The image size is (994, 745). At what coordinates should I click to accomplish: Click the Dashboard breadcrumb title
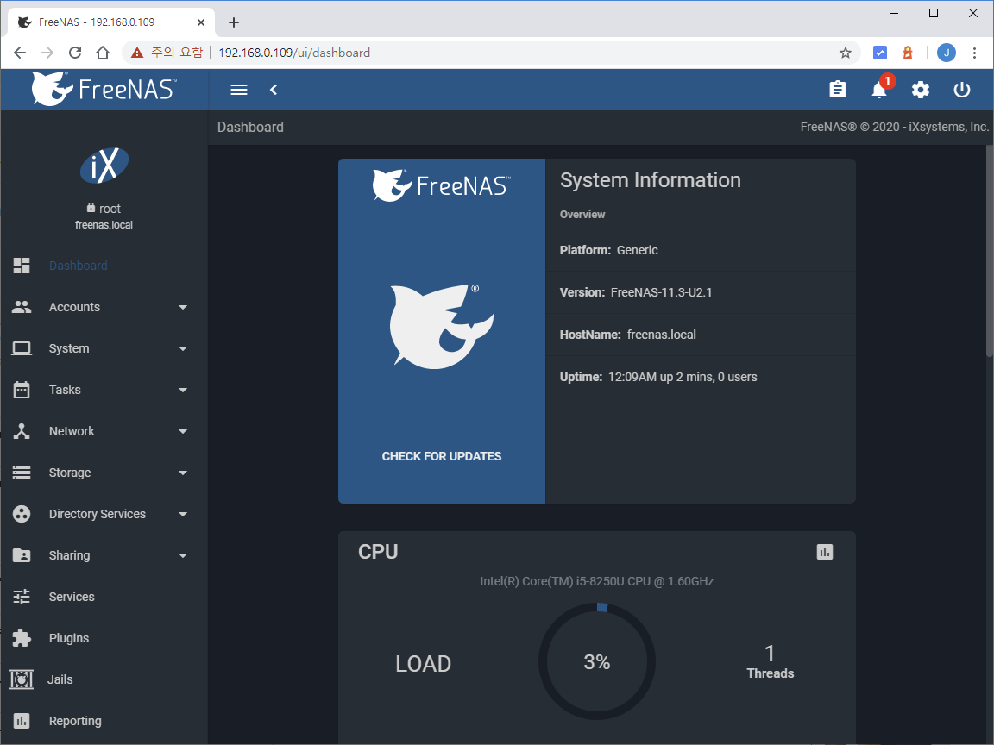[250, 128]
